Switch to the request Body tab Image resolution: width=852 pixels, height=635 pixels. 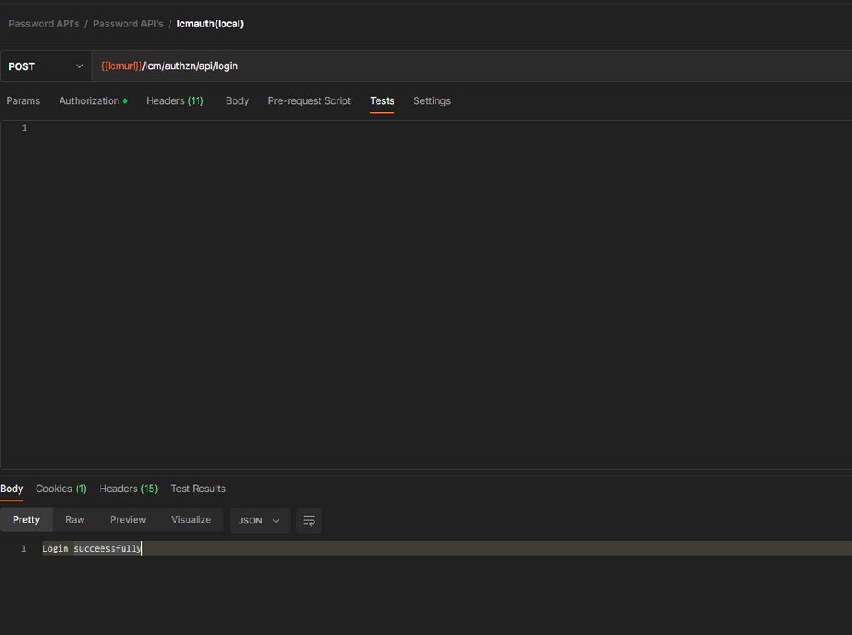coord(237,101)
